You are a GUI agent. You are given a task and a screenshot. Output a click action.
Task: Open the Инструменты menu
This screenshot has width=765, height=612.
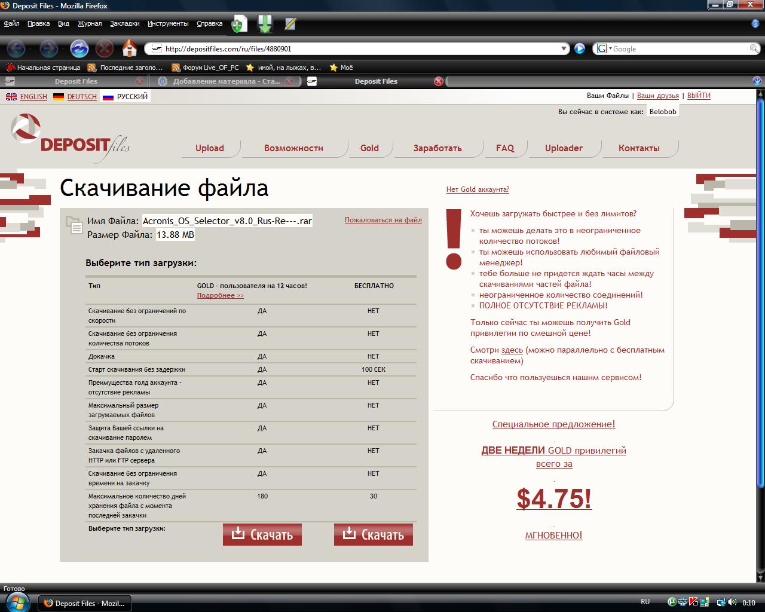[x=168, y=24]
